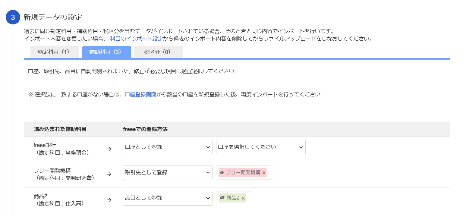Open the 口座を選択してください dropdown
The width and height of the screenshot is (469, 217).
point(261,147)
